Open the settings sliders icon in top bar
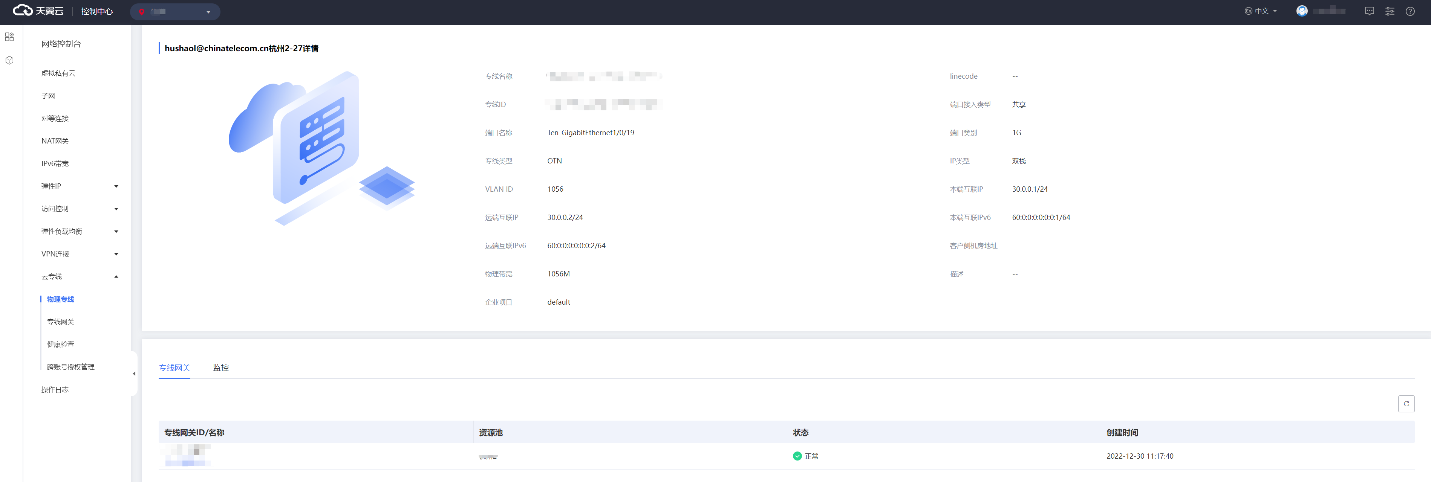This screenshot has height=482, width=1431. pyautogui.click(x=1389, y=11)
